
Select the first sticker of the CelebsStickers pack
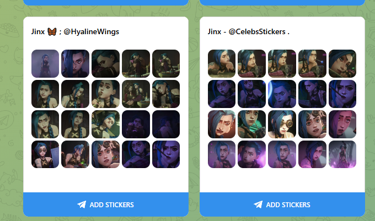point(222,63)
